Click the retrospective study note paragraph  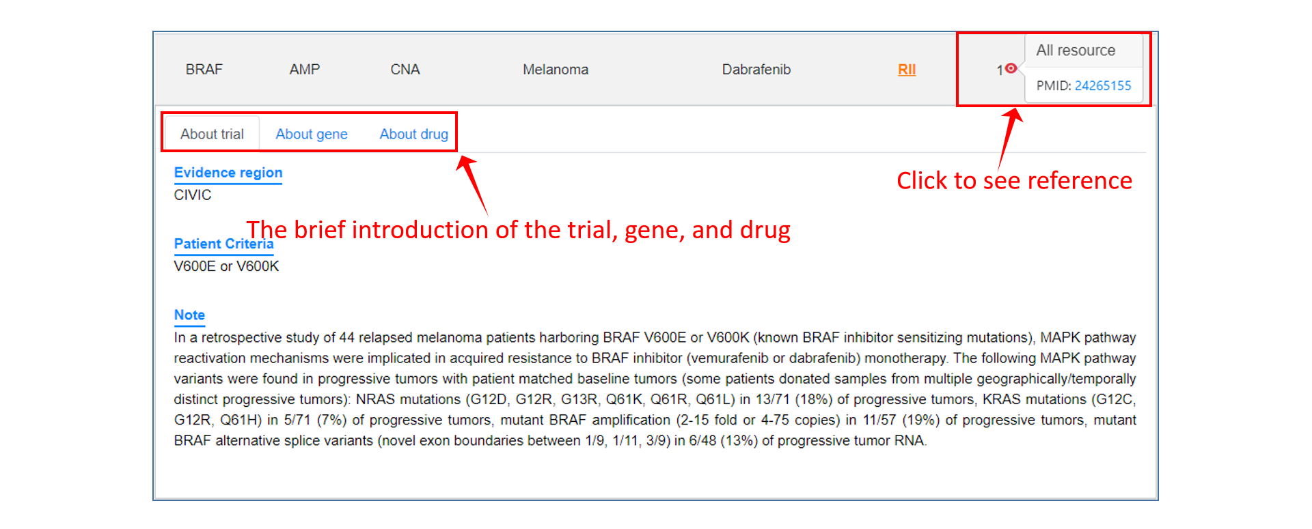pos(655,389)
